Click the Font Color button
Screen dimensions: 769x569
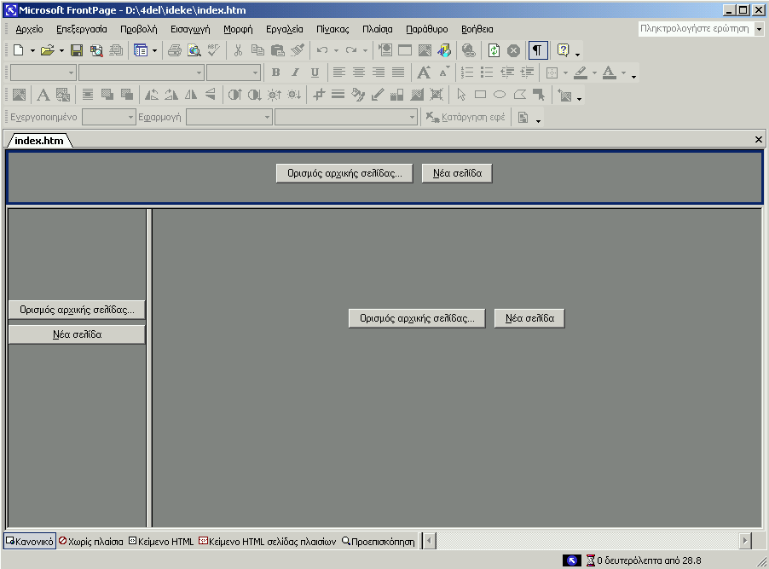click(x=609, y=73)
